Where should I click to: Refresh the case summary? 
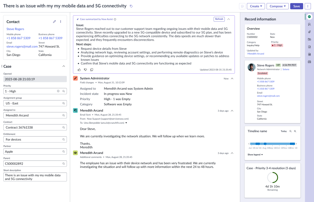[x=219, y=19]
